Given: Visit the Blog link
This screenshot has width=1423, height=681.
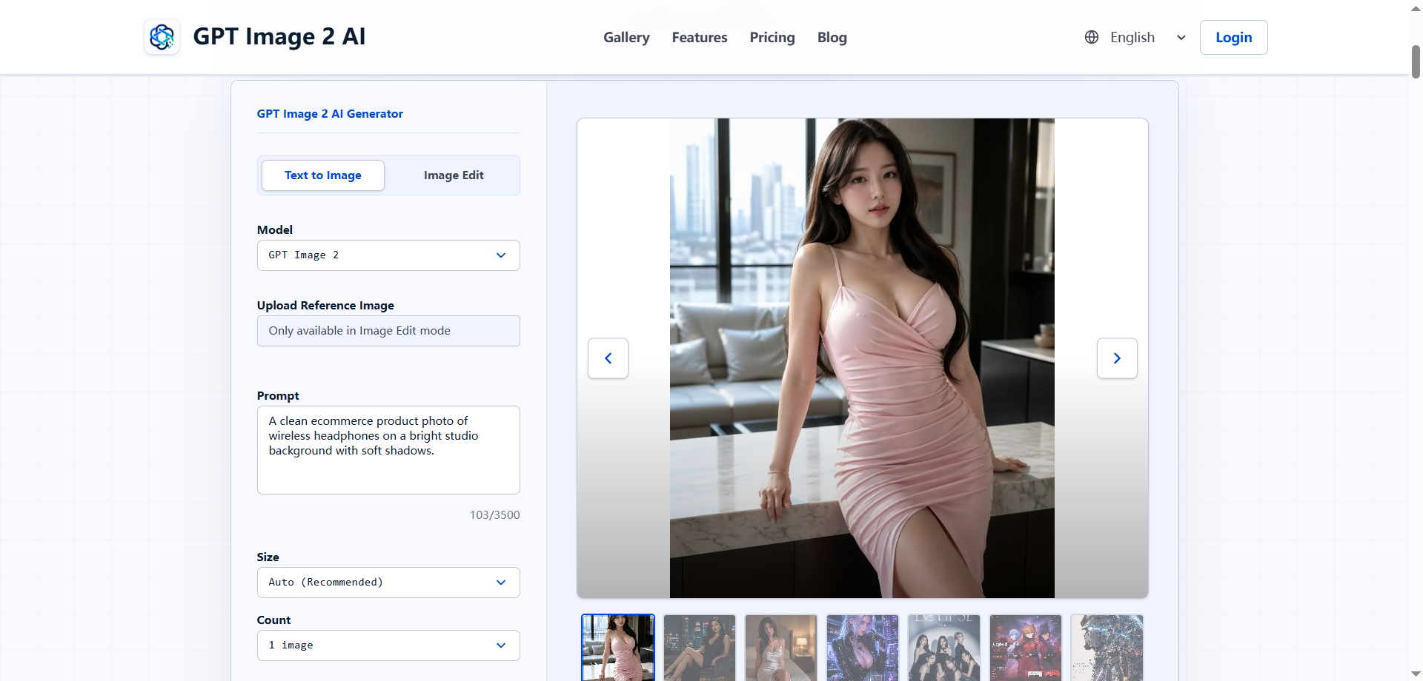Looking at the screenshot, I should point(832,37).
